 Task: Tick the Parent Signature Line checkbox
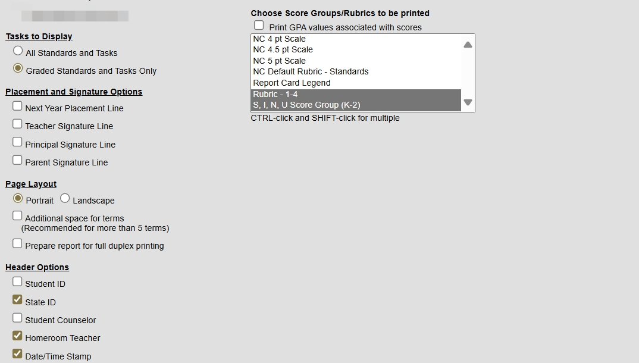(17, 160)
